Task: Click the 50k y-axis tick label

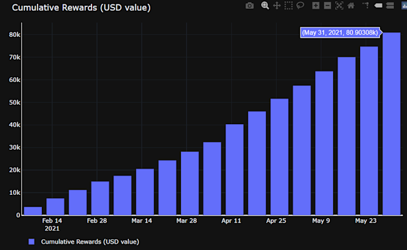Action: [x=14, y=103]
